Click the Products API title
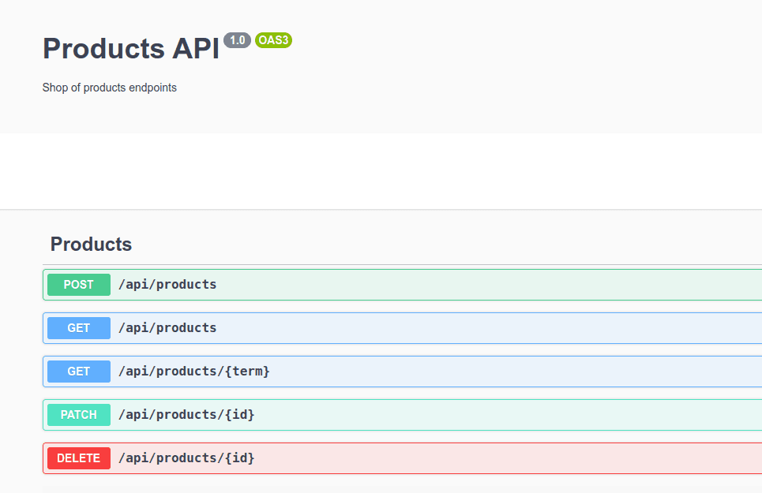762x493 pixels. 130,49
